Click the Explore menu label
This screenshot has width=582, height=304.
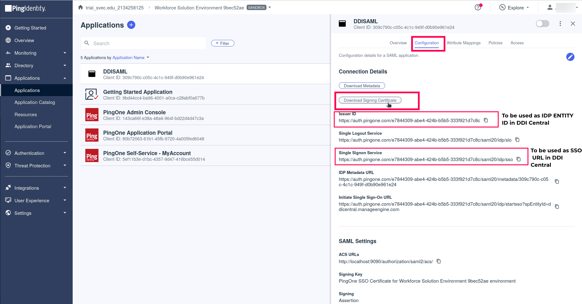tap(516, 8)
